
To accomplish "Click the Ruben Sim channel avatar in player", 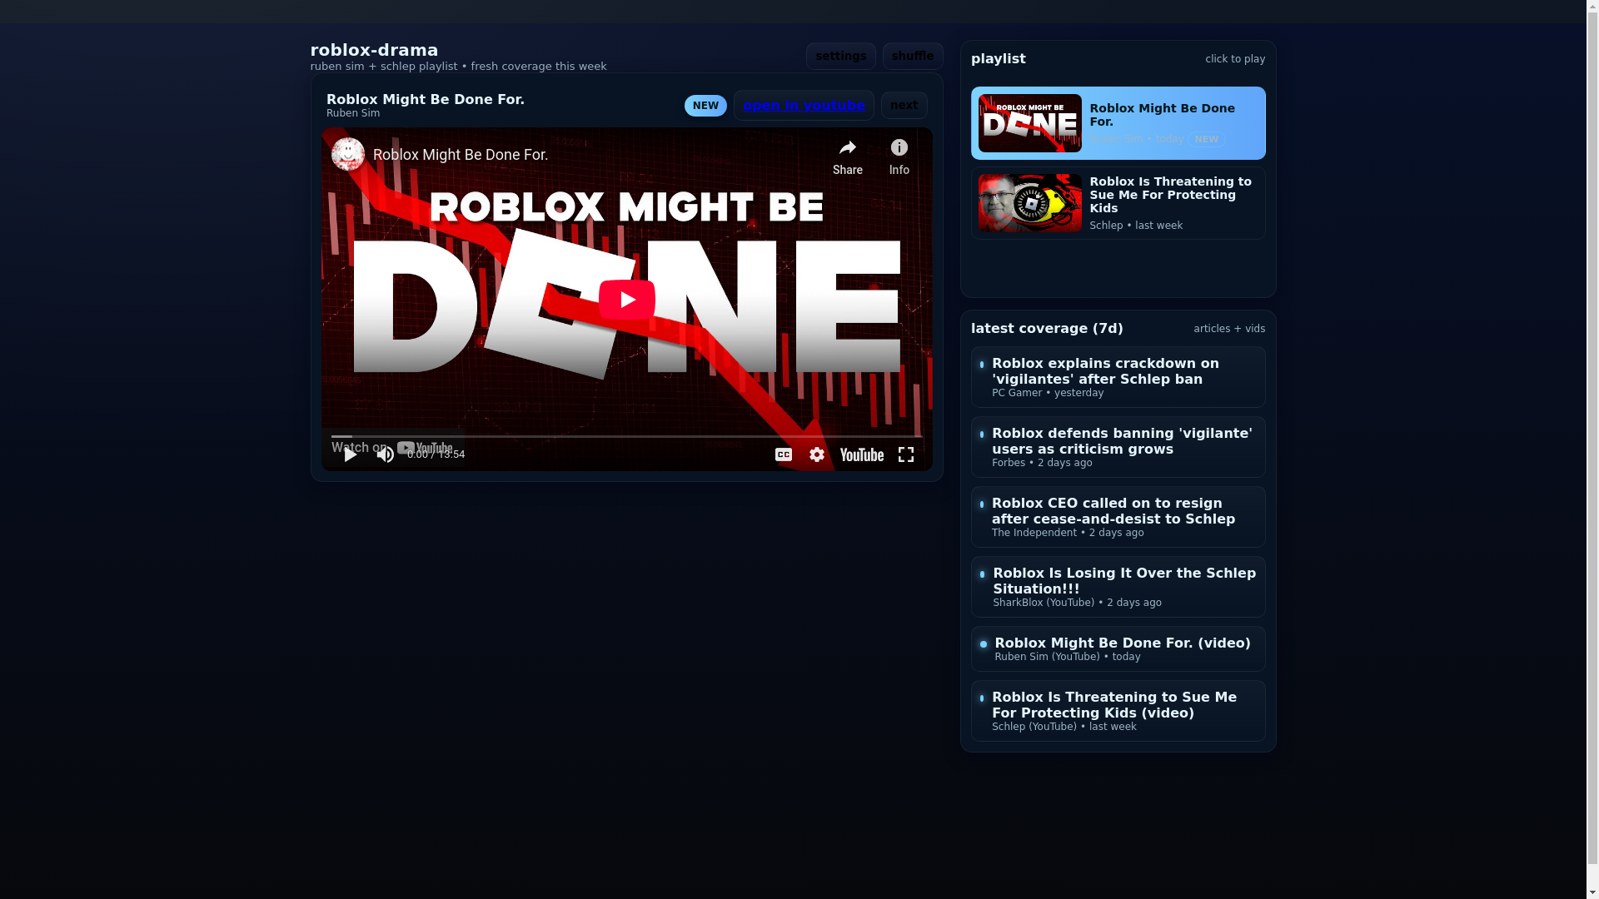I will coord(347,154).
